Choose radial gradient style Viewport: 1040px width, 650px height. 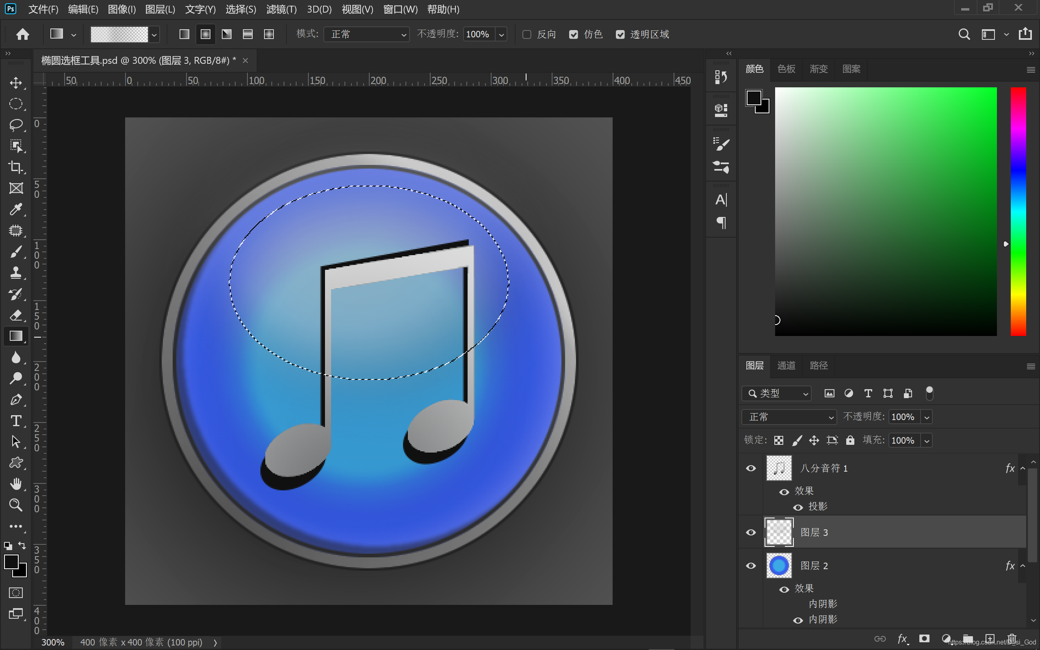tap(206, 34)
